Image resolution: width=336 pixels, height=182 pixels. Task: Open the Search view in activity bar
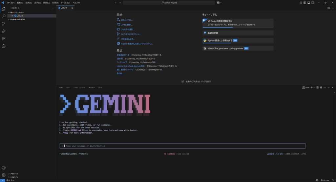[x=4, y=16]
